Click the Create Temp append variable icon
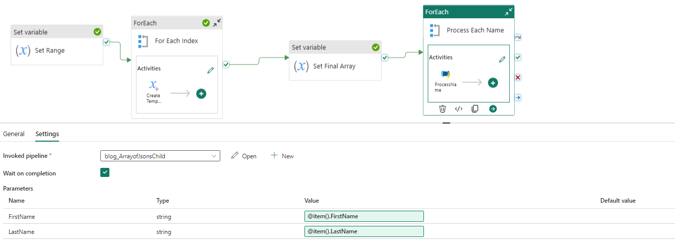This screenshot has width=675, height=244. 154,86
